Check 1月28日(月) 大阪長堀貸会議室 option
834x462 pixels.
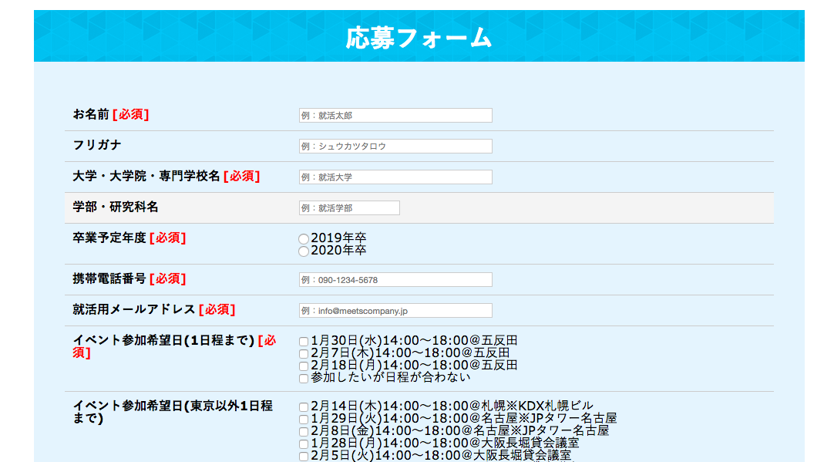pos(304,444)
